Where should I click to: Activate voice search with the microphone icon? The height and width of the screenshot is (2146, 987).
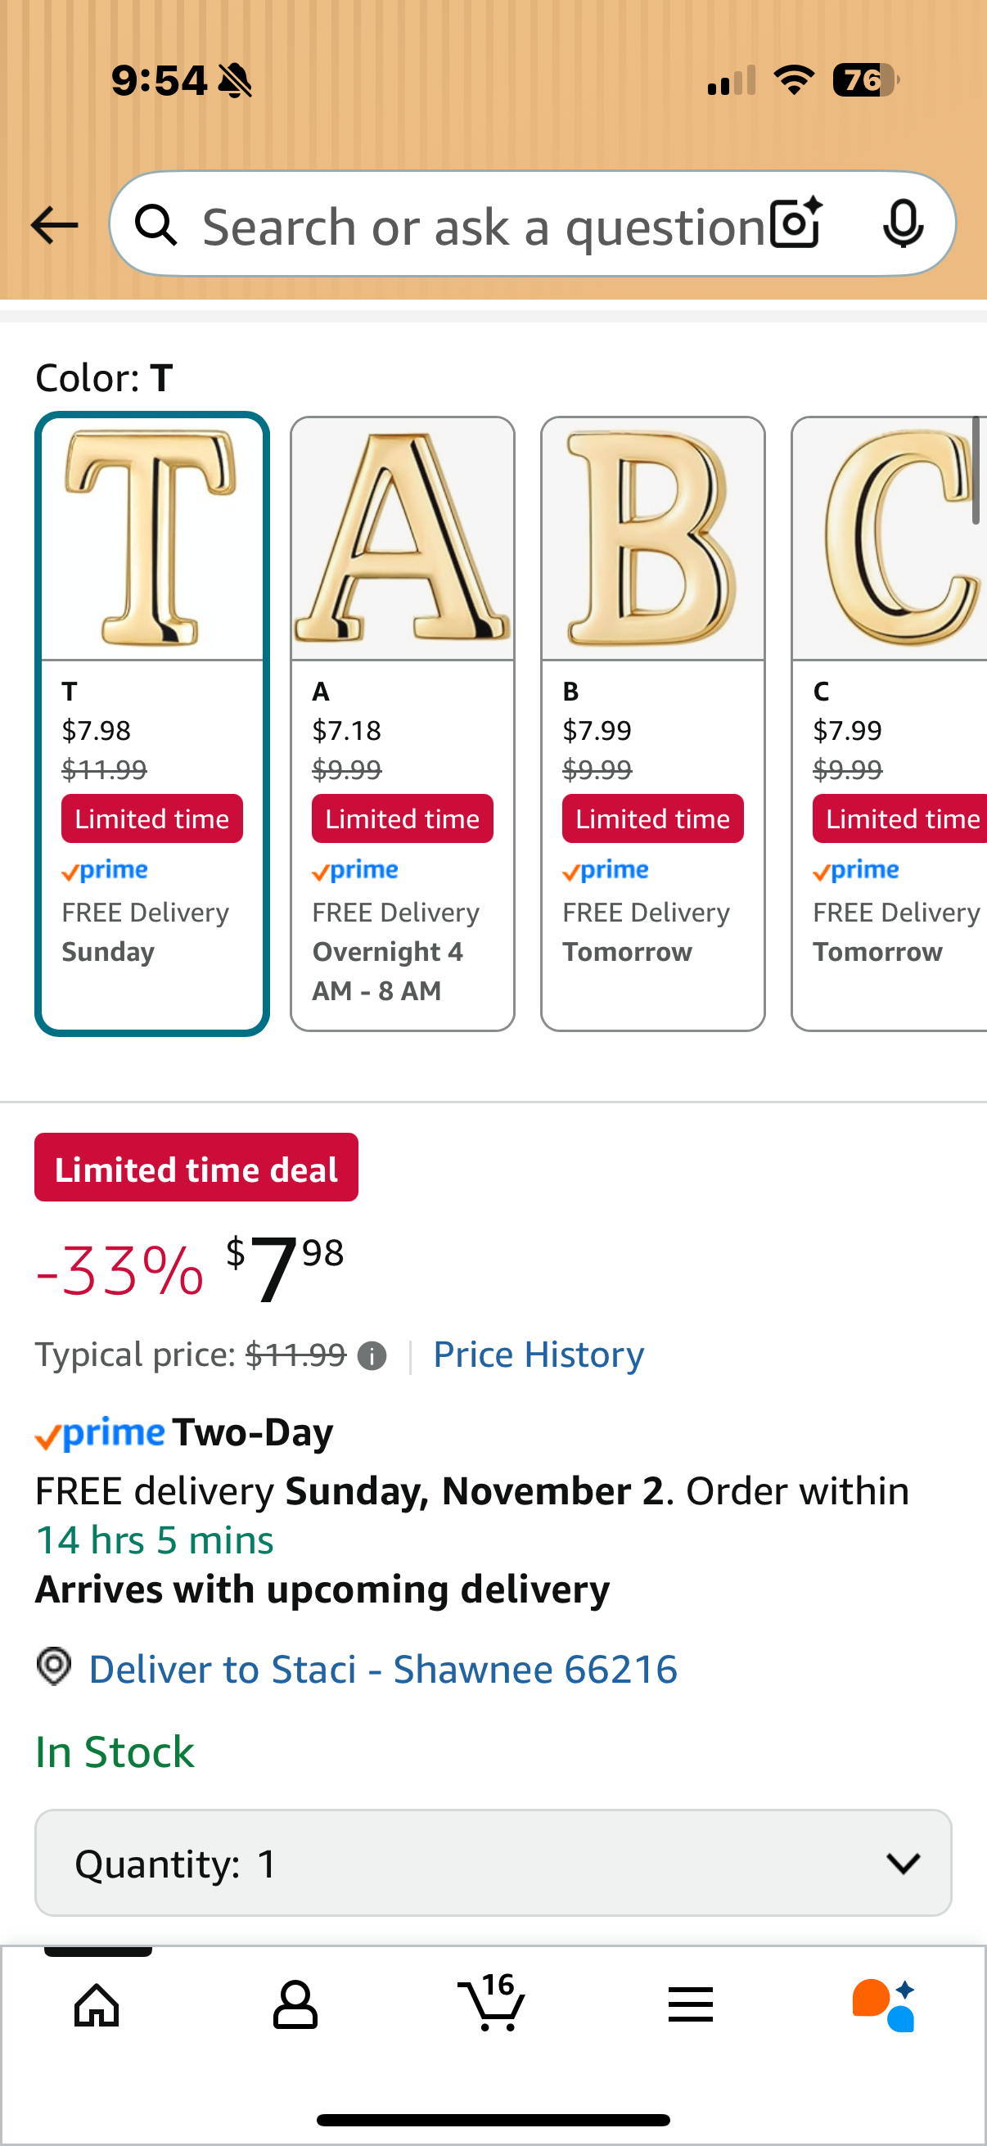click(904, 224)
